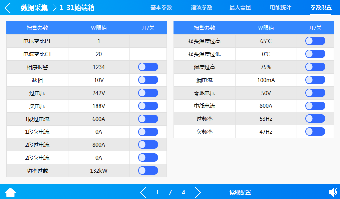The height and width of the screenshot is (199, 340).
Task: Go to previous page arrow
Action: [143, 192]
